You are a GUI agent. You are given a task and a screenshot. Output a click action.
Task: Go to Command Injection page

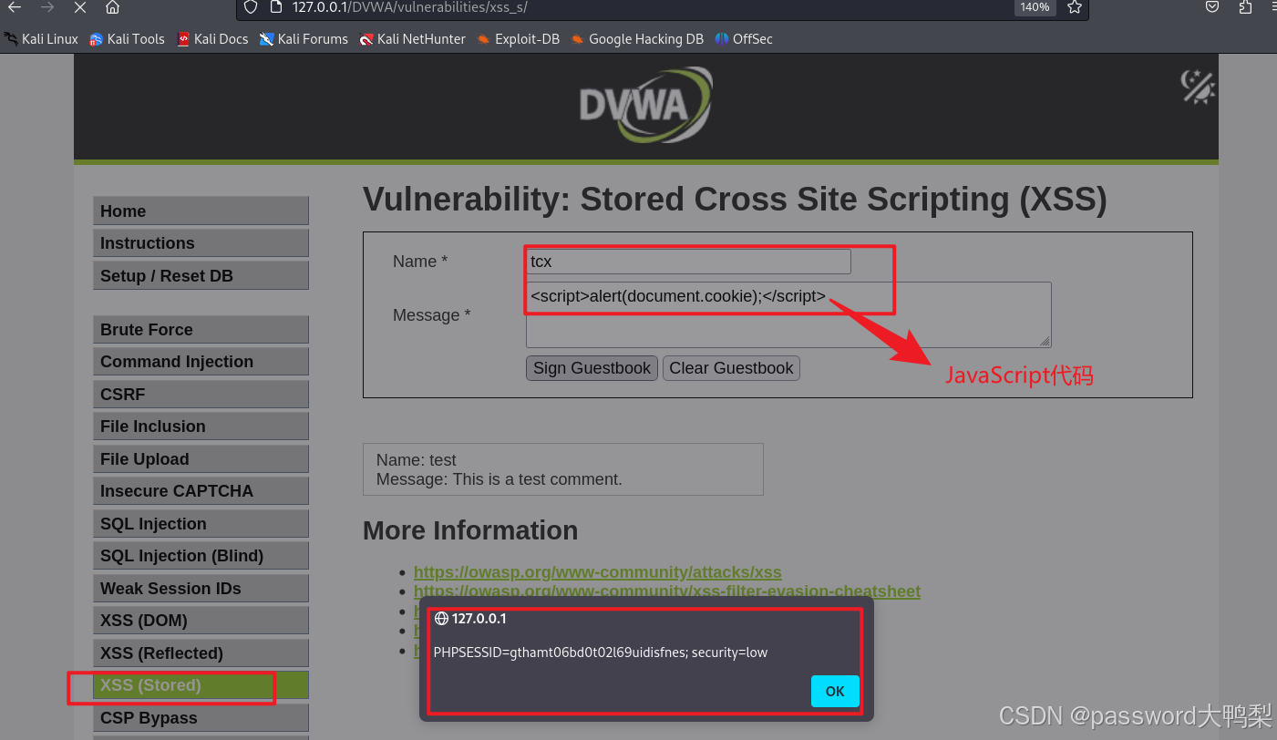(x=201, y=362)
